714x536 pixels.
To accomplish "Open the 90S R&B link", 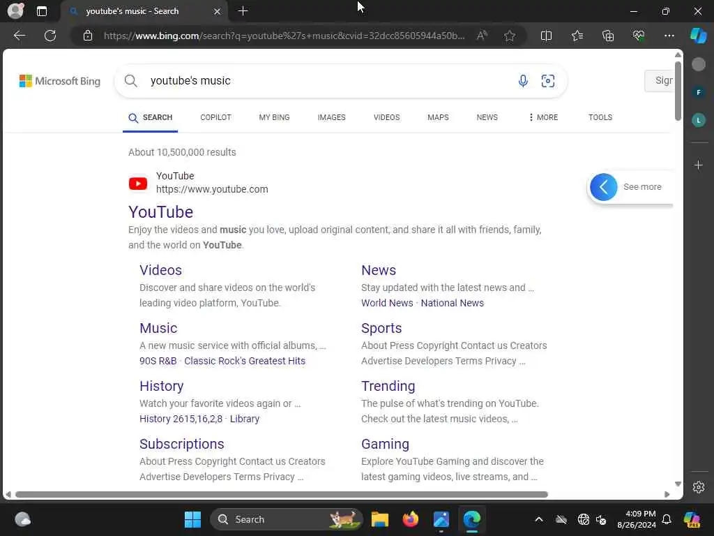I will (x=158, y=361).
